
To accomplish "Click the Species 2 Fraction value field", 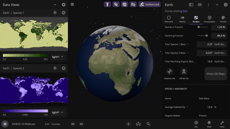I will click(219, 27).
